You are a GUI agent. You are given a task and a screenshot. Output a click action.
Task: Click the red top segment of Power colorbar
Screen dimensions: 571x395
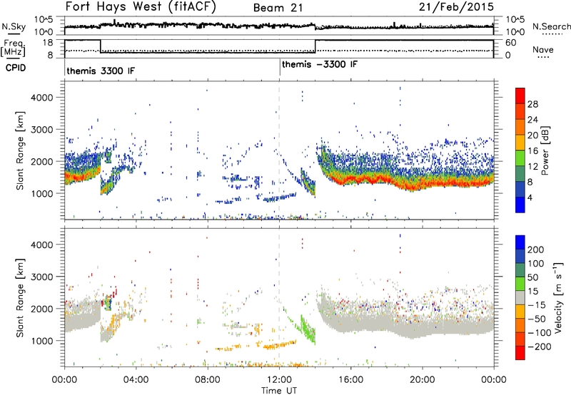pyautogui.click(x=520, y=96)
